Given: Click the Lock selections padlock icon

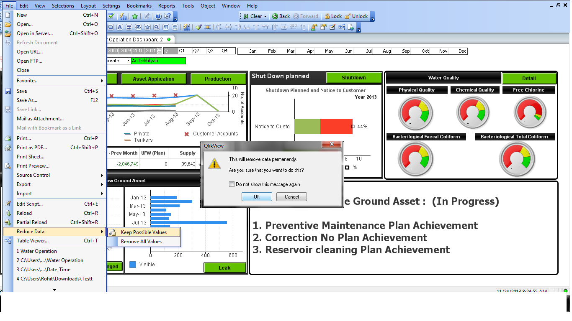Looking at the screenshot, I should pos(327,16).
